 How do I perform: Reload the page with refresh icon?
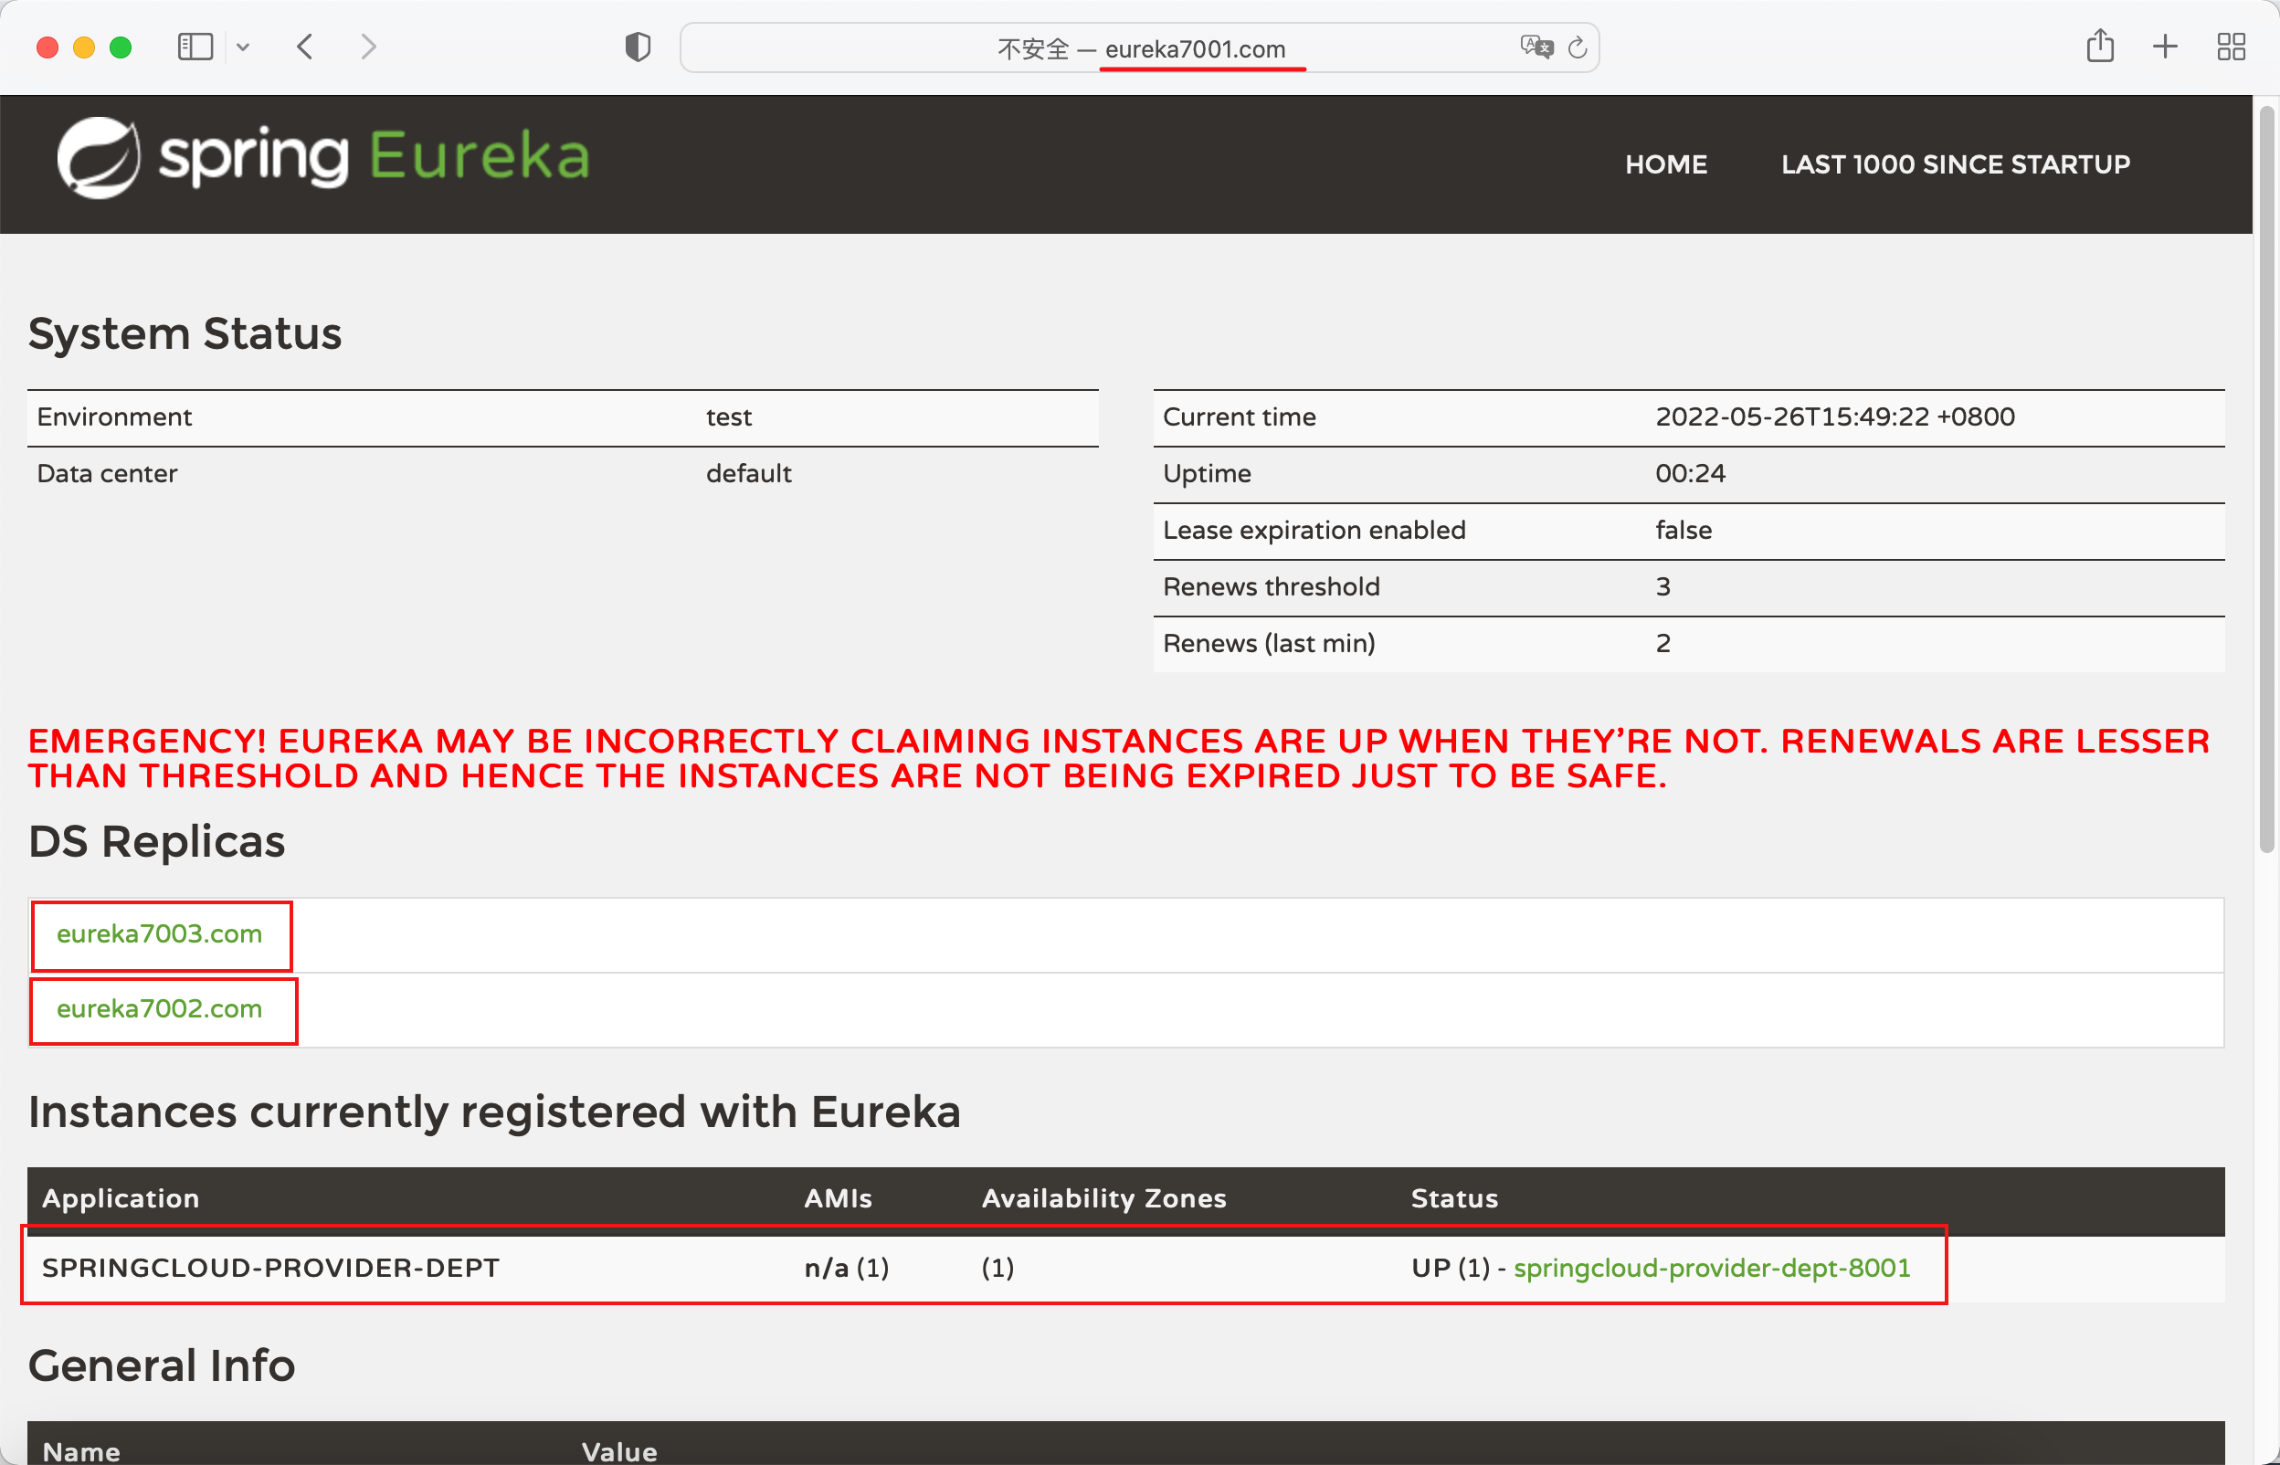1577,47
